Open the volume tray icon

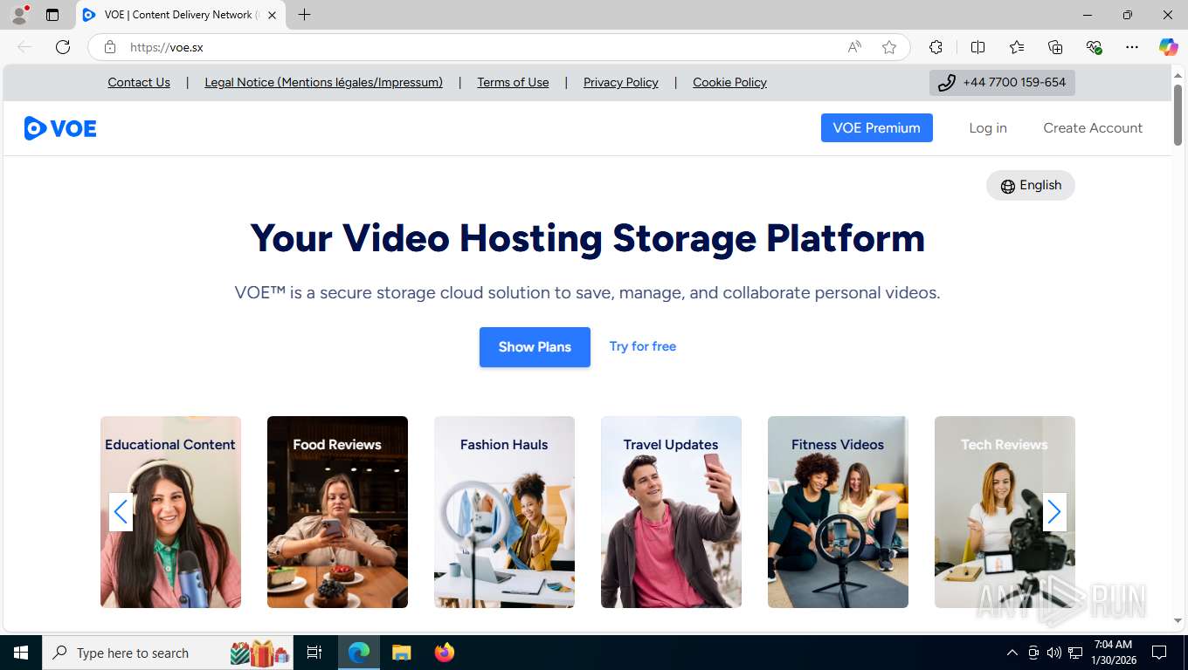point(1053,653)
